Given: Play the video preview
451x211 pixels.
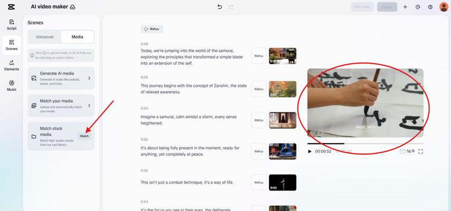Looking at the screenshot, I should (x=310, y=151).
